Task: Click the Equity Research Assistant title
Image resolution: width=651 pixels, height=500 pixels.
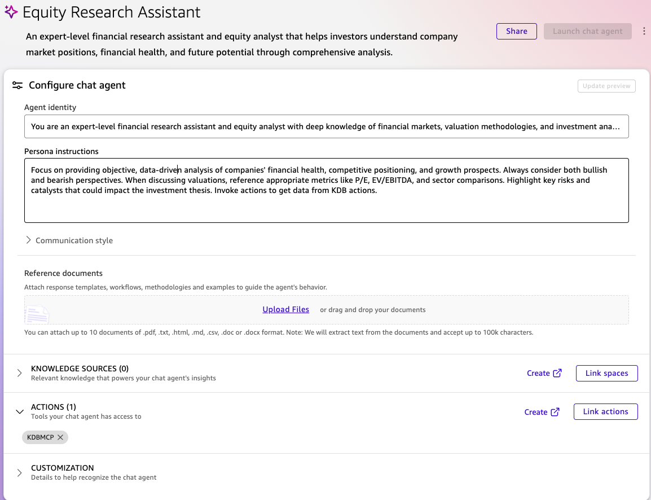Action: tap(111, 12)
